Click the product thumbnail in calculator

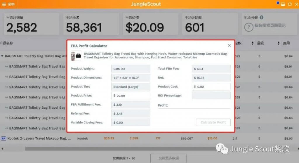76,56
